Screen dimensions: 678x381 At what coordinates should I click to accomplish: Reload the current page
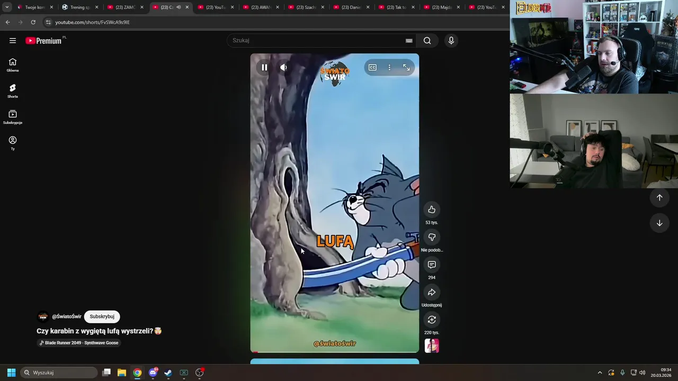tap(33, 22)
